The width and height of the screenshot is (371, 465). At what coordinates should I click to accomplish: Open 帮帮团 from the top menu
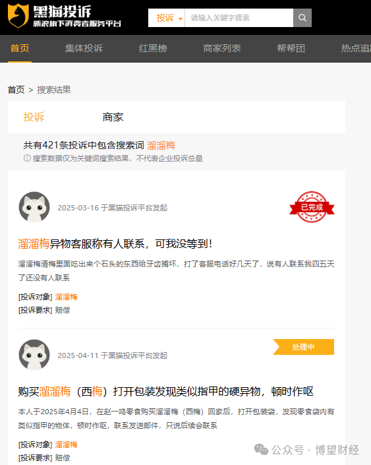[291, 48]
